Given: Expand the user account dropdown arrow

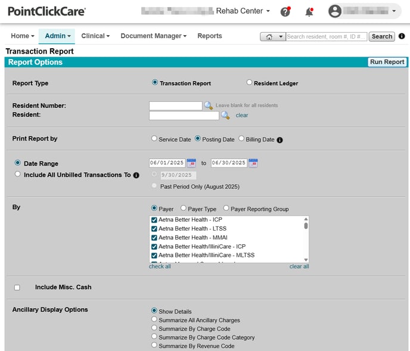Looking at the screenshot, I should [394, 11].
